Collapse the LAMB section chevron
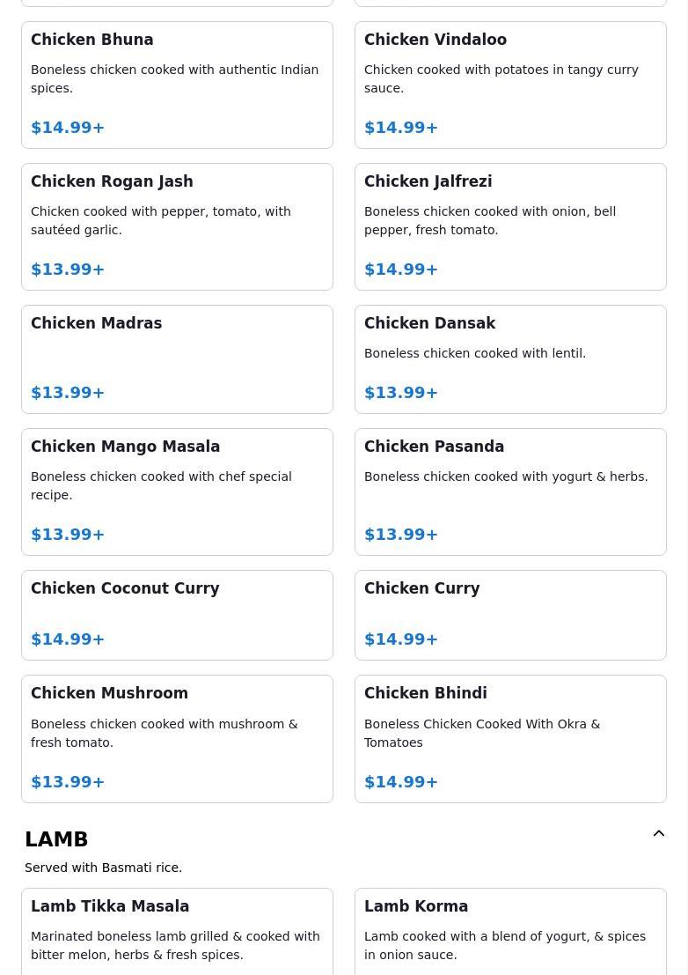This screenshot has width=688, height=975. click(658, 833)
